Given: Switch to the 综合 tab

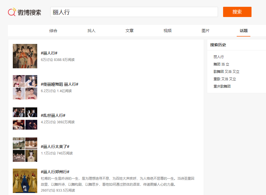Looking at the screenshot, I should click(53, 31).
